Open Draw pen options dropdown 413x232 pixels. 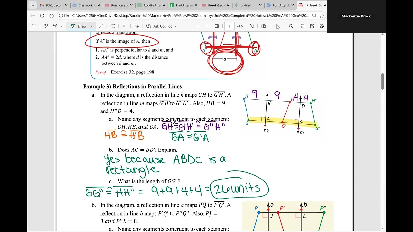[92, 26]
